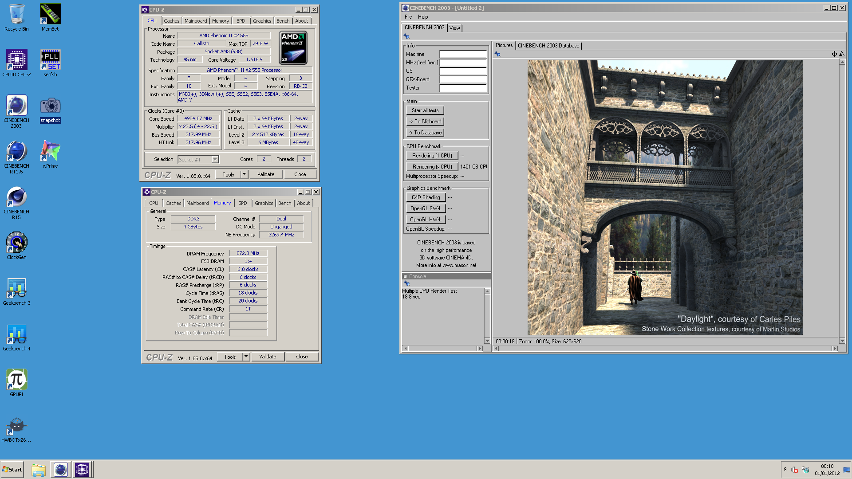Viewport: 852px width, 479px height.
Task: Open Tools dropdown arrow in lower CPU-Z
Action: pos(246,357)
